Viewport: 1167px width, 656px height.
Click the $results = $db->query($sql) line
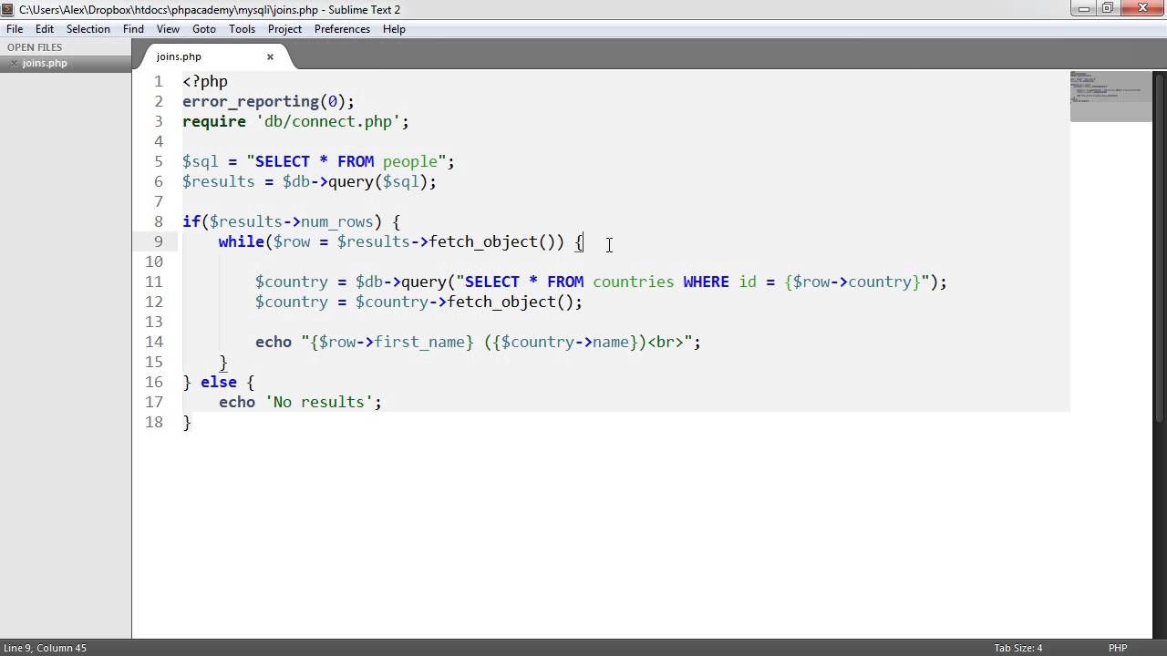tap(309, 181)
